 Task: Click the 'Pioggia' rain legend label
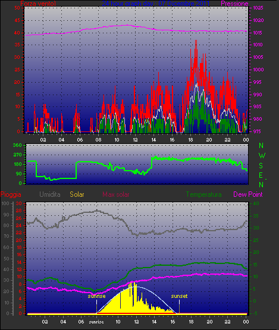[x=11, y=194]
